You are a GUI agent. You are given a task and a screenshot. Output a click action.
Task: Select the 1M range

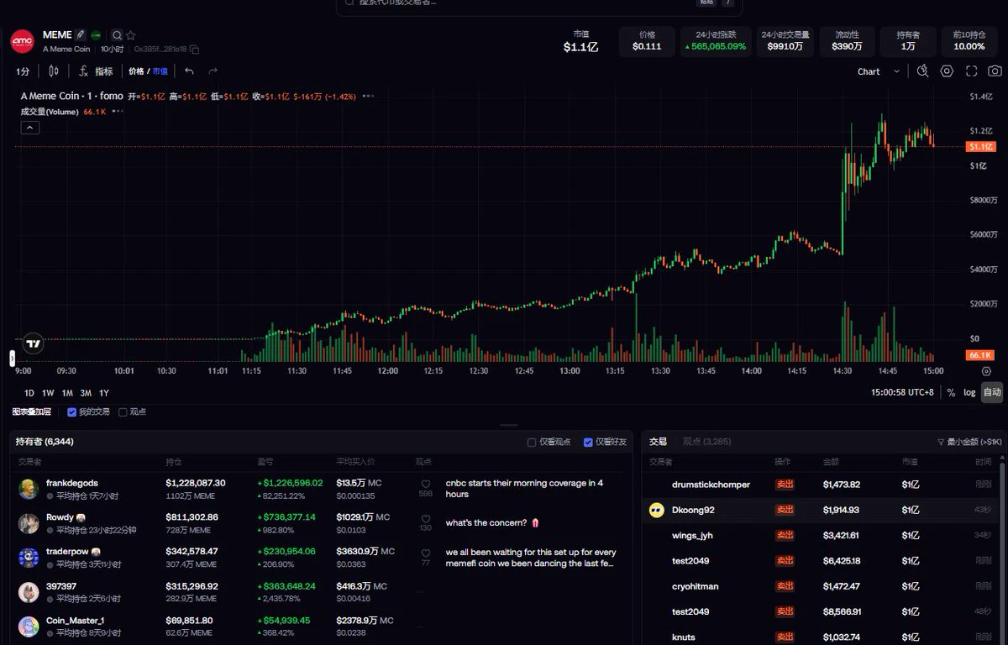click(67, 393)
